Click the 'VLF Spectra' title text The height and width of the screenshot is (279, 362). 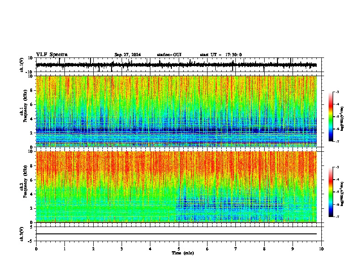[x=52, y=55]
